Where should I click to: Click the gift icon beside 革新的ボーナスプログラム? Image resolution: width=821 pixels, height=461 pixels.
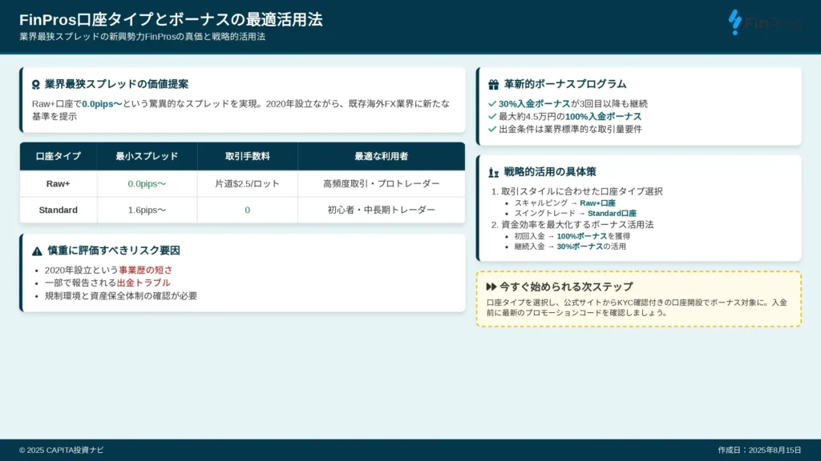point(493,84)
